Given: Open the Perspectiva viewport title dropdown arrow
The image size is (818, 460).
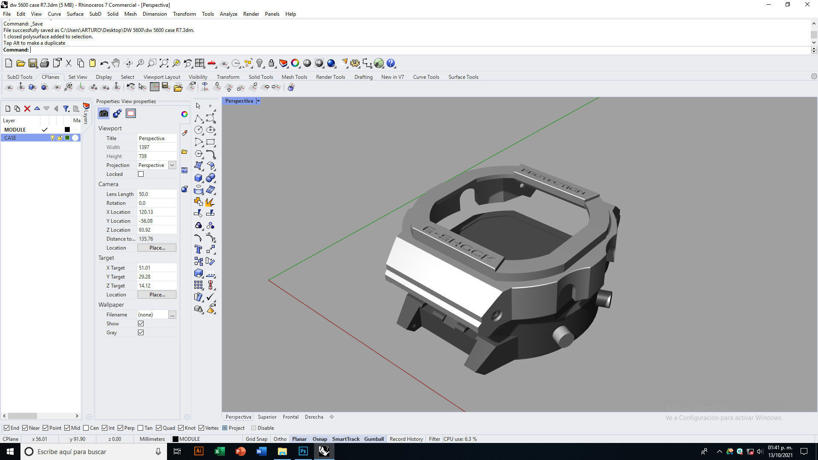Looking at the screenshot, I should pyautogui.click(x=258, y=101).
